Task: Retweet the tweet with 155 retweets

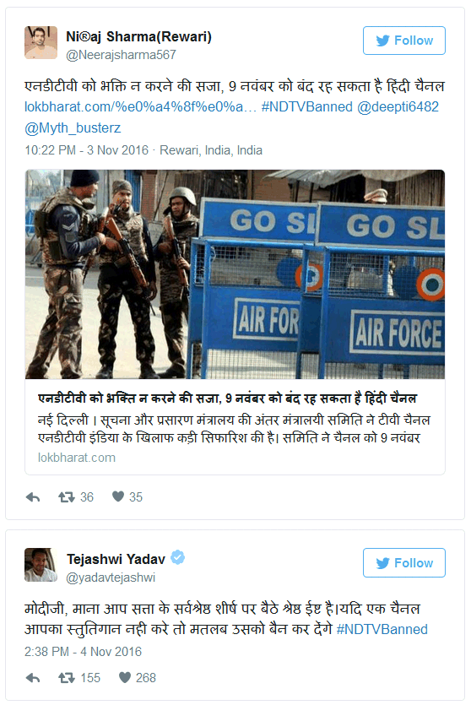Action: pyautogui.click(x=67, y=678)
